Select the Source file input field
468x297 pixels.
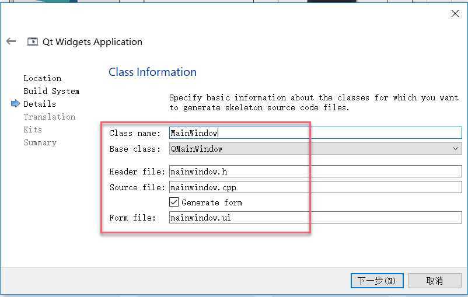point(315,187)
